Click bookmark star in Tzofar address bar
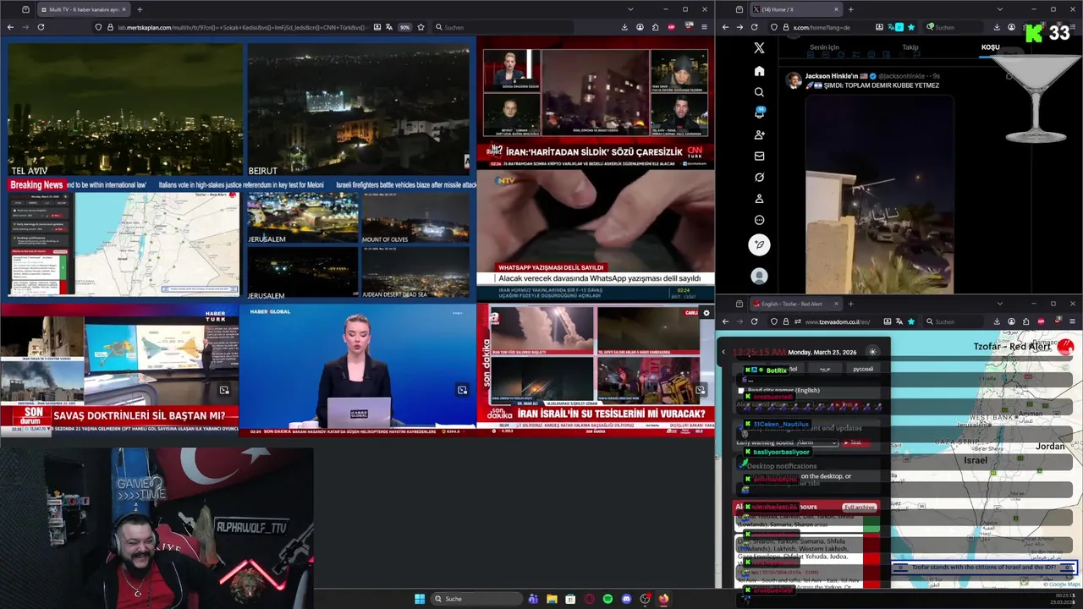Screen dimensions: 1083x609 click(x=911, y=321)
